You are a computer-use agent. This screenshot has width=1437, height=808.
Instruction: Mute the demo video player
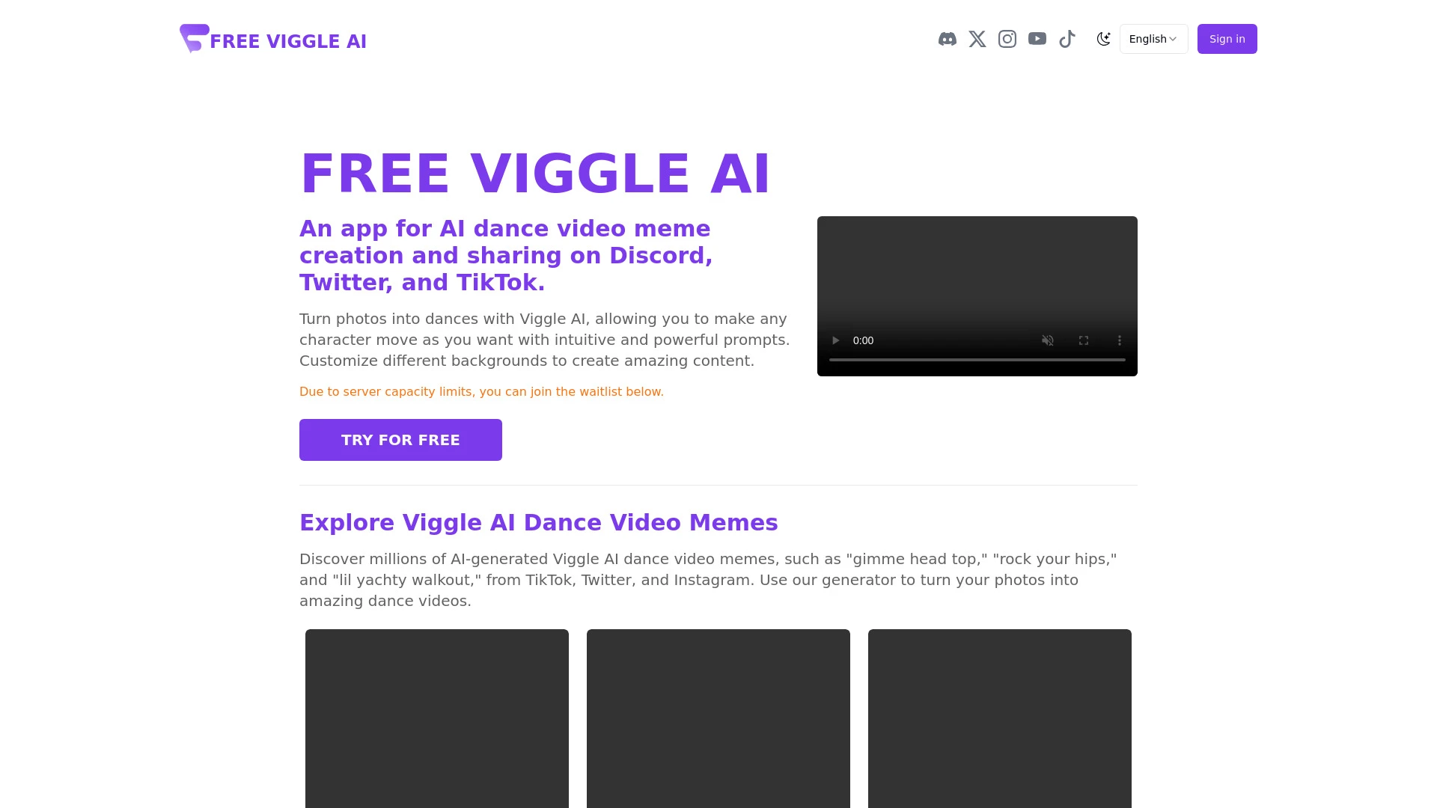(1047, 340)
